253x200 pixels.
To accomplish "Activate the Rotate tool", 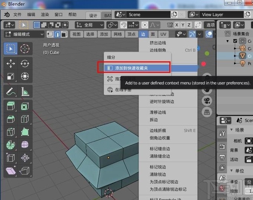I will (25, 64).
